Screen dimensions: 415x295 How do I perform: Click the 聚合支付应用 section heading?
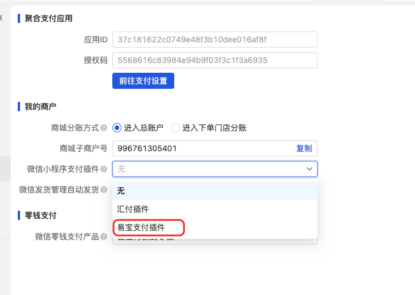48,18
